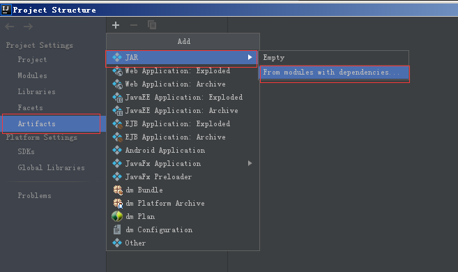Viewport: 458px width, 272px height.
Task: Select Artifacts in sidebar
Action: pos(53,124)
